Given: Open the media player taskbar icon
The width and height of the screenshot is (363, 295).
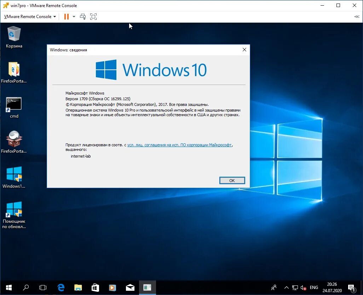Looking at the screenshot, I should tap(113, 288).
